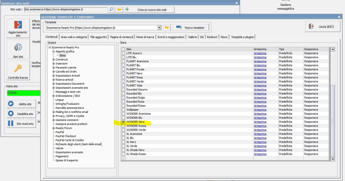
Task: Click the folder icon next to Template dropdown
Action: point(166,27)
